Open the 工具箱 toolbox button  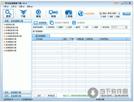click(x=69, y=14)
